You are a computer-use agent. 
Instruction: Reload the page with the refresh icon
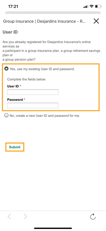pos(93,217)
